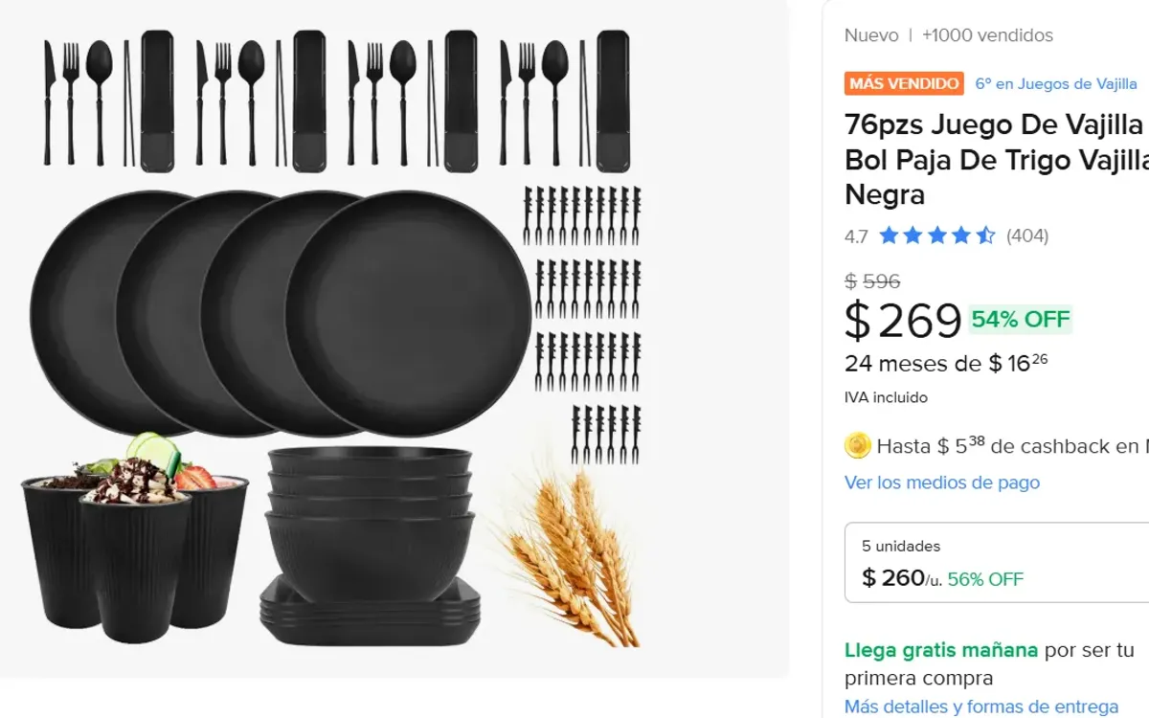Image resolution: width=1149 pixels, height=718 pixels.
Task: Click the 4.7 rating score number
Action: point(856,236)
